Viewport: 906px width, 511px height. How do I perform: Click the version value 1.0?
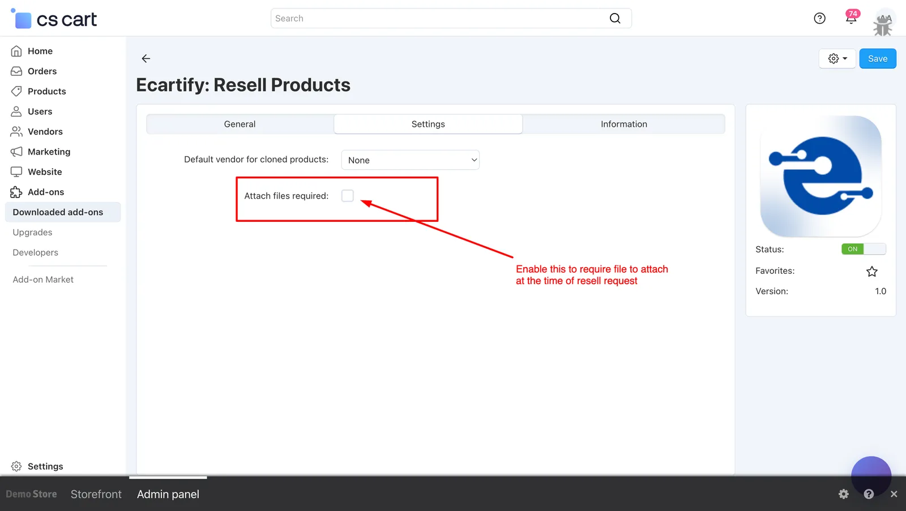coord(881,291)
